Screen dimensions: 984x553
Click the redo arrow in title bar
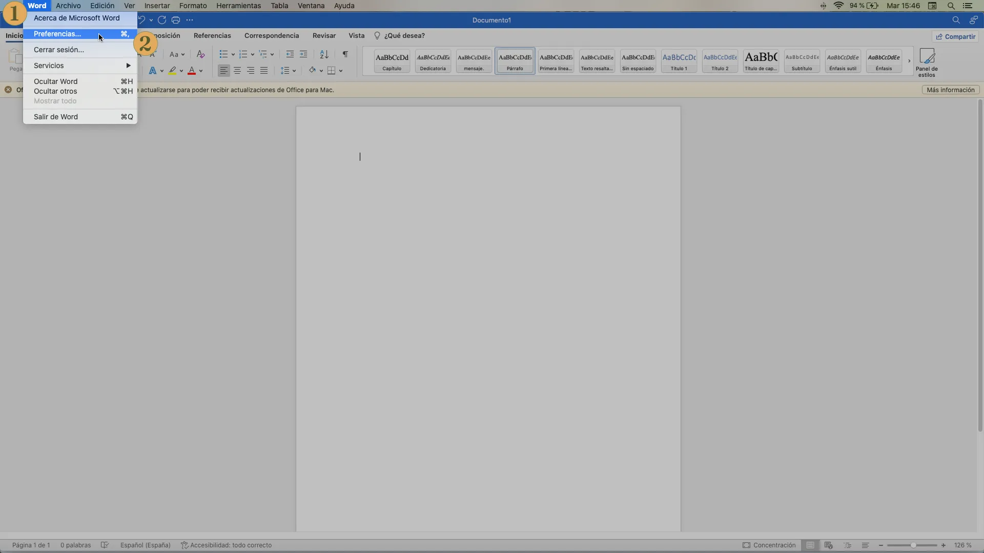point(162,20)
